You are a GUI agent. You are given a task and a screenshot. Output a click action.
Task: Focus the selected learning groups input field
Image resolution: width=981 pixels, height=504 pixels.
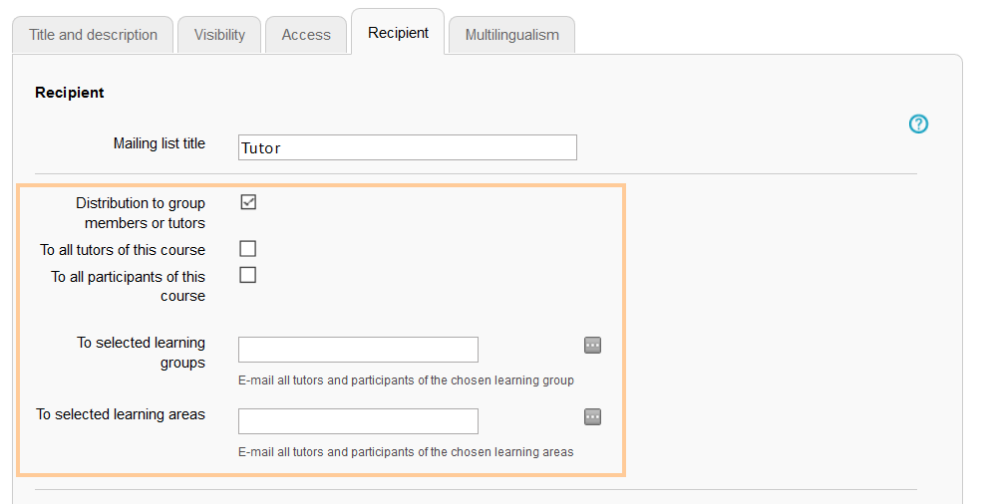tap(358, 350)
